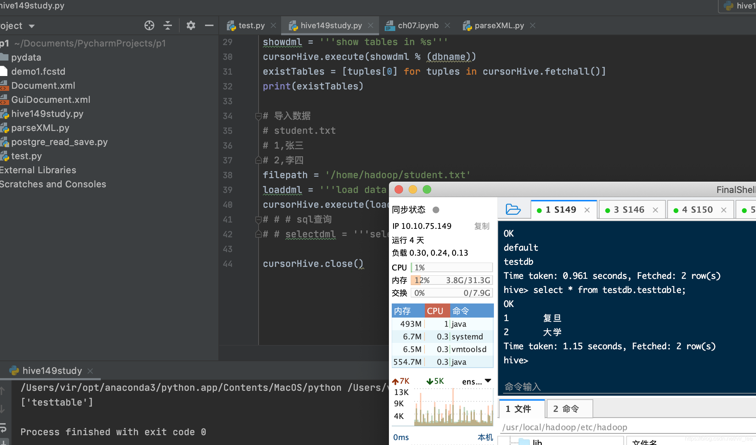
Task: Switch to 3 S146 session tab
Action: pos(629,210)
